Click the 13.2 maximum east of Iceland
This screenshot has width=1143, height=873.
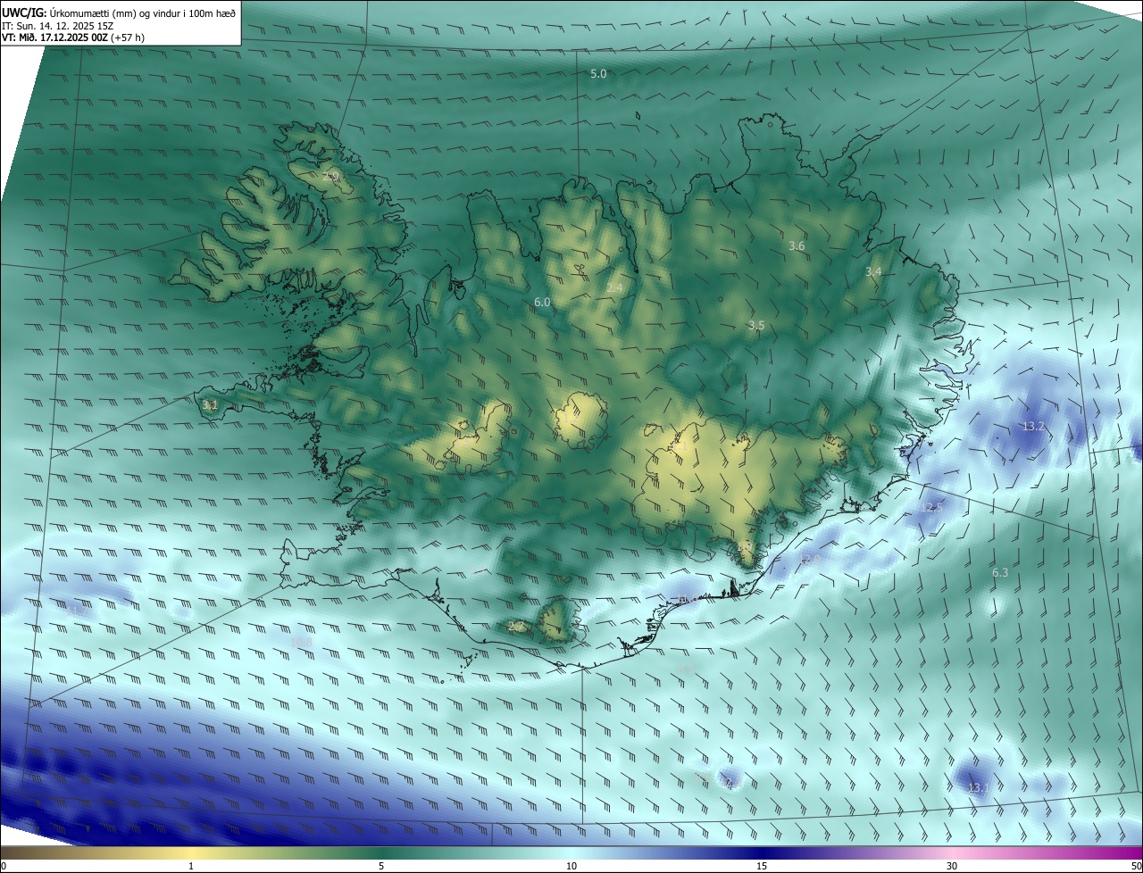click(1033, 426)
